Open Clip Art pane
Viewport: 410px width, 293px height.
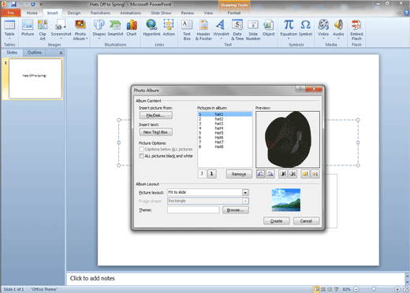(x=43, y=30)
